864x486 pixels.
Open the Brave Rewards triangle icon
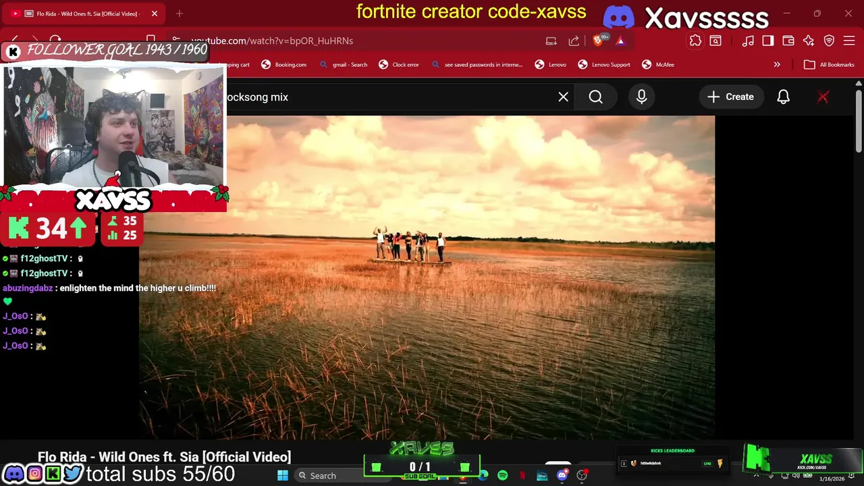(620, 40)
